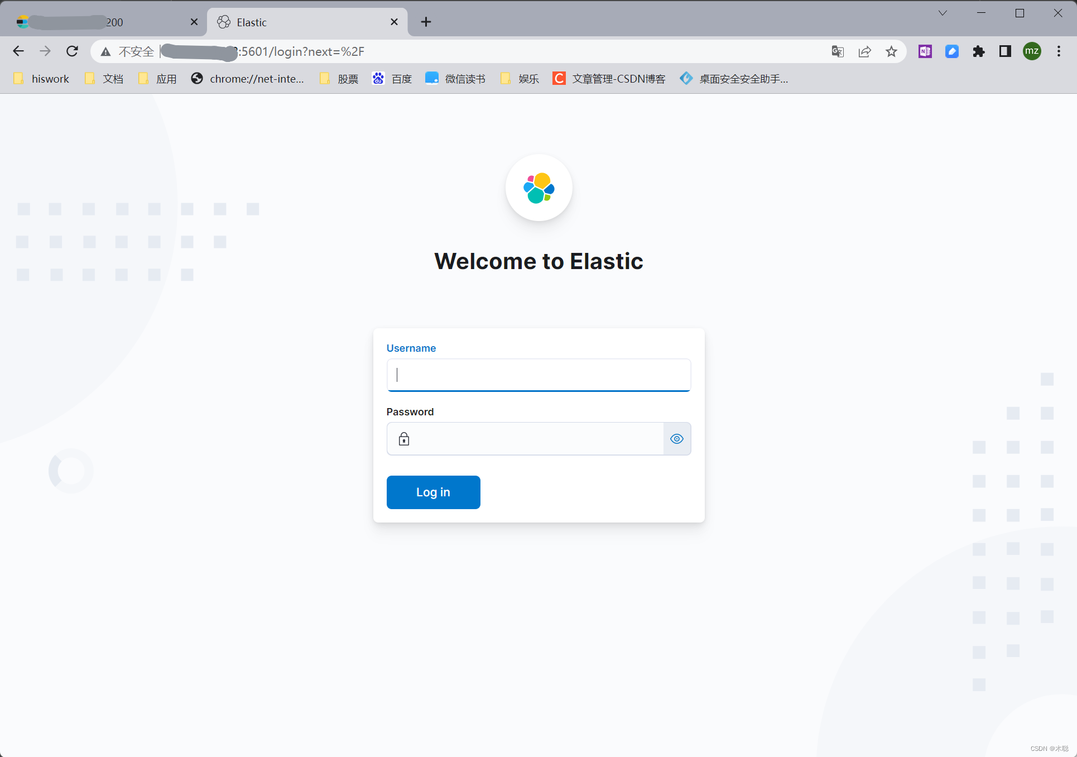Click the browser back arrow

(x=18, y=51)
